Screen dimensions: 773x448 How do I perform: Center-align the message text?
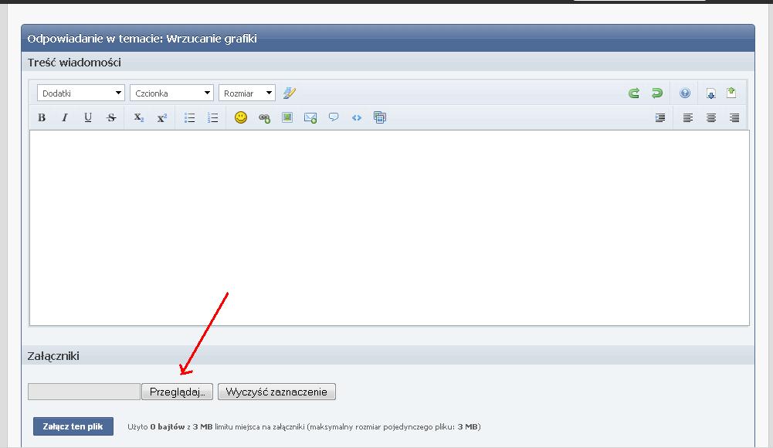711,118
